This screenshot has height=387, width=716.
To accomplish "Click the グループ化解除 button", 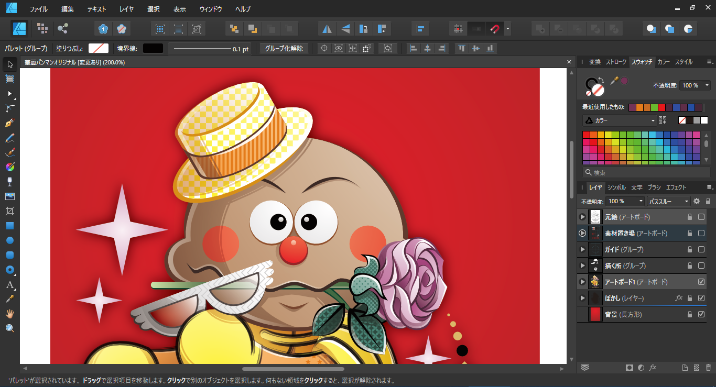I will tap(284, 48).
